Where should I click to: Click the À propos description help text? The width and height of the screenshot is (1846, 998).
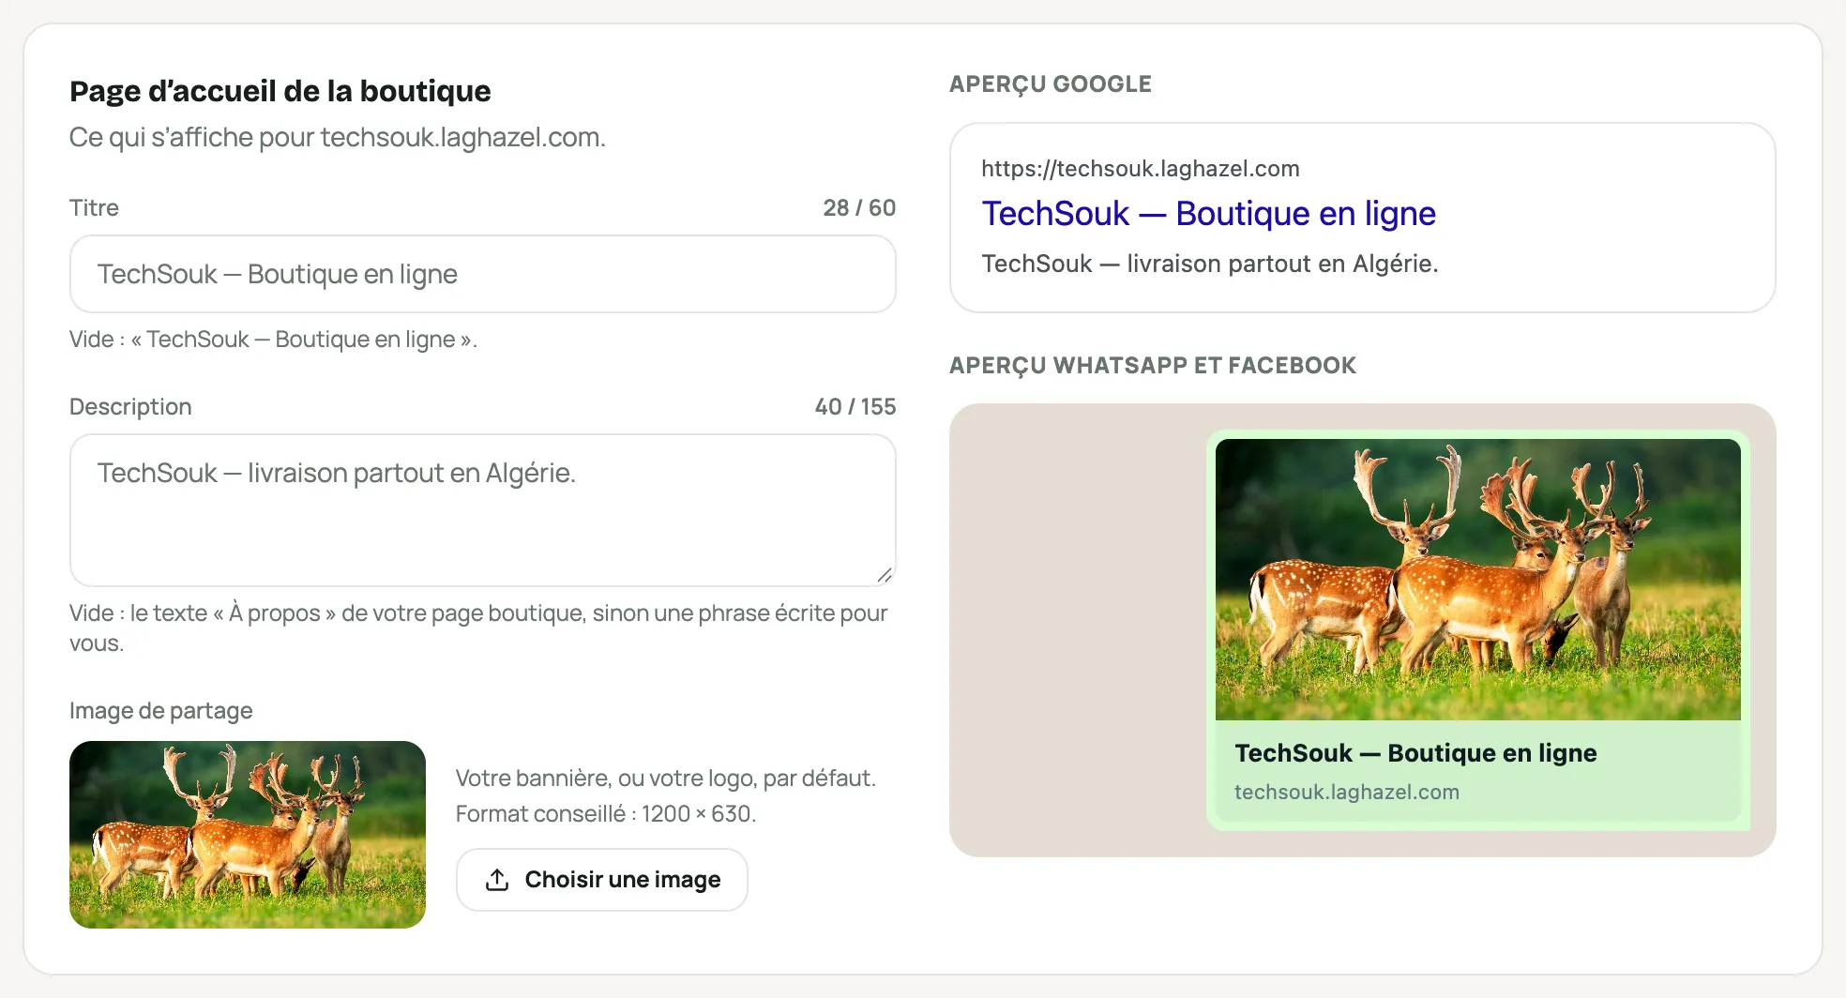click(x=478, y=628)
